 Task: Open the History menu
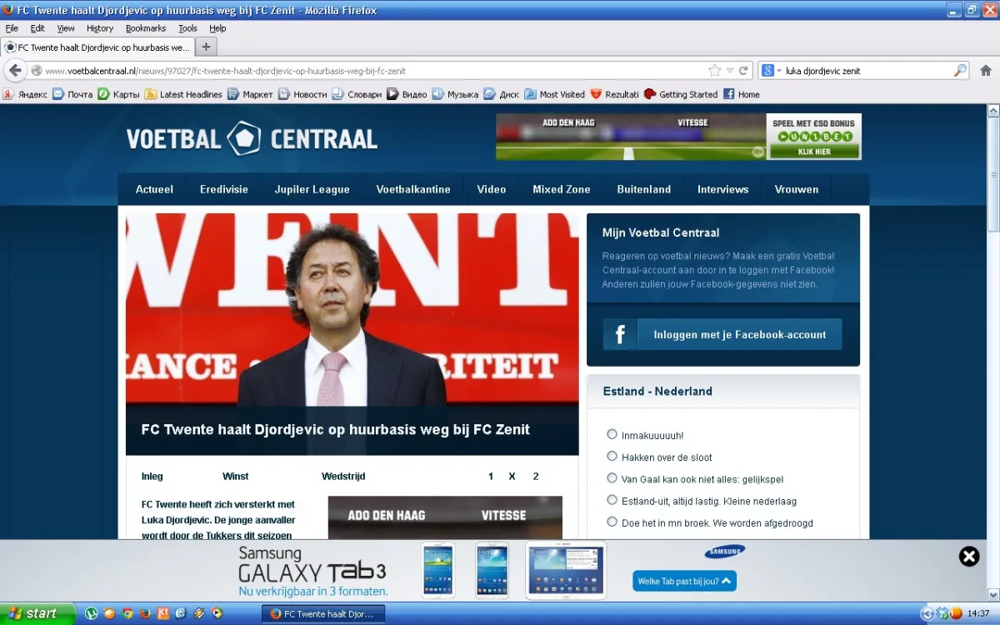click(x=100, y=28)
